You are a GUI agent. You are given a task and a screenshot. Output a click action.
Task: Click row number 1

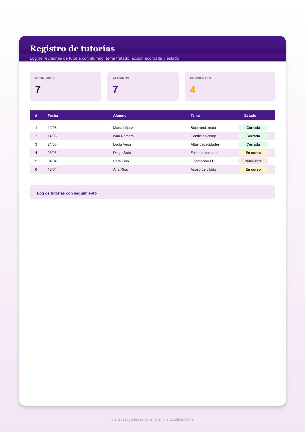(x=36, y=128)
